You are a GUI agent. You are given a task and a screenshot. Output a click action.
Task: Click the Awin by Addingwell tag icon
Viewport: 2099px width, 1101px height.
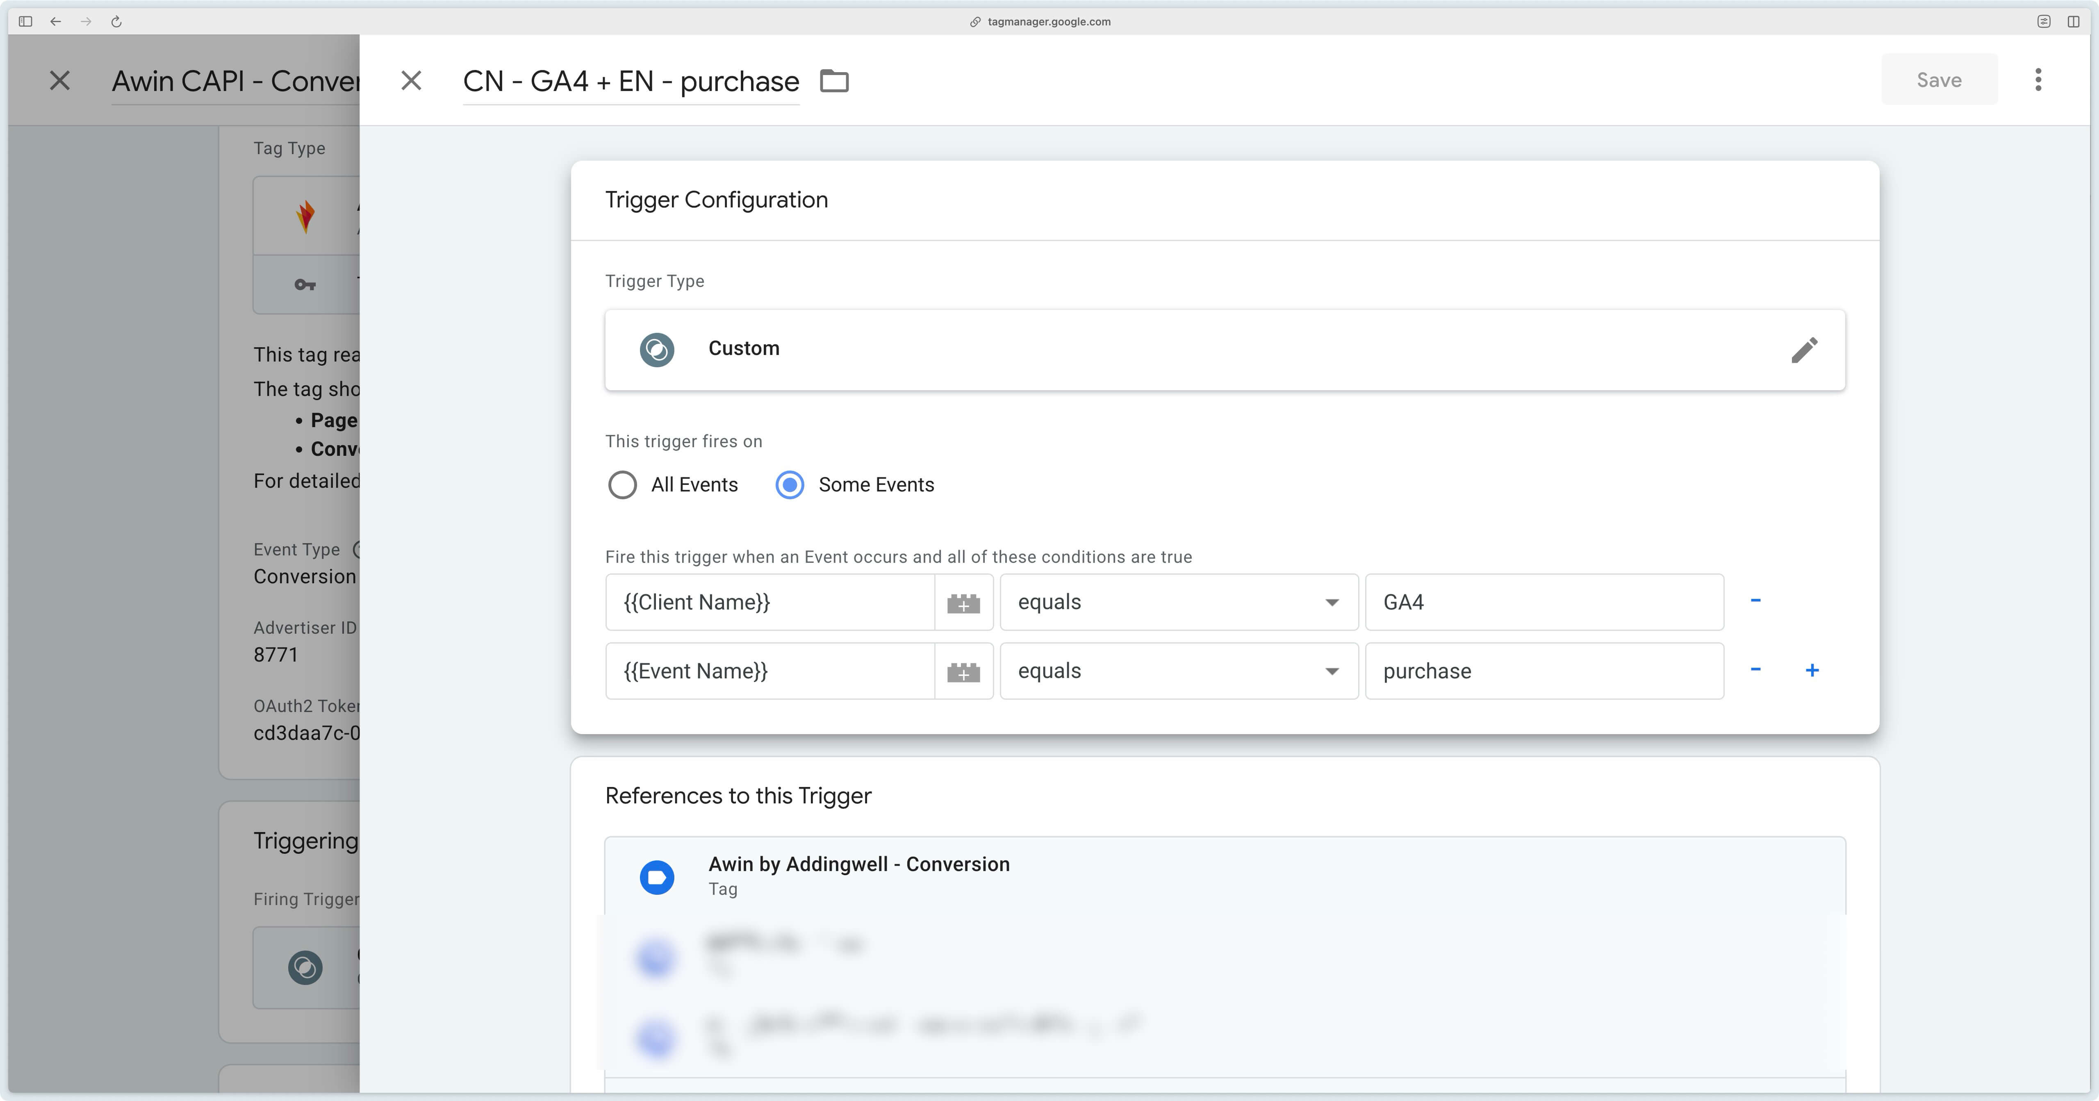click(x=657, y=878)
